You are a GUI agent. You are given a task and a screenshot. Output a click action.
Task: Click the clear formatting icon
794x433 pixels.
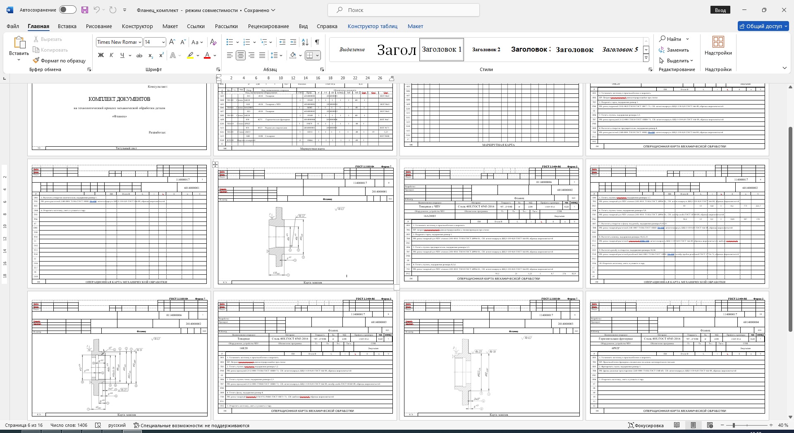[x=213, y=42]
